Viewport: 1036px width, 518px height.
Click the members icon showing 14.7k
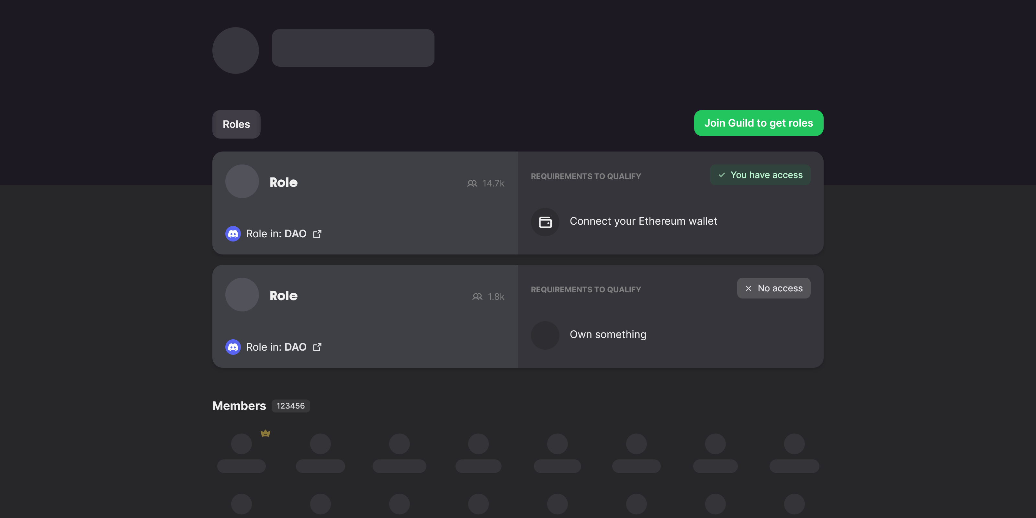pyautogui.click(x=472, y=183)
